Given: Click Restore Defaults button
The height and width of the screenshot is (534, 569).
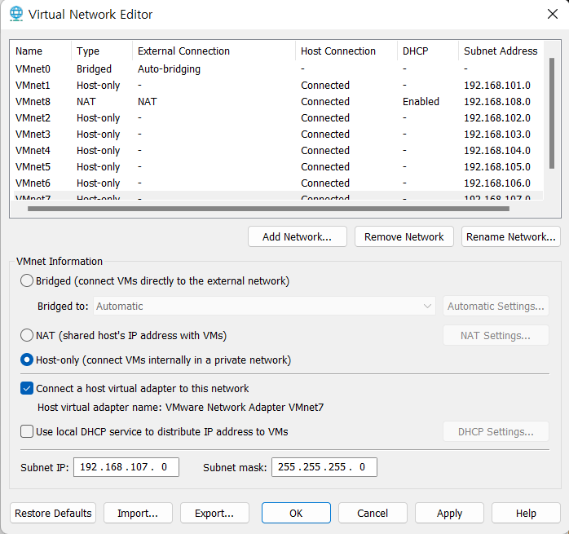Looking at the screenshot, I should click(53, 513).
